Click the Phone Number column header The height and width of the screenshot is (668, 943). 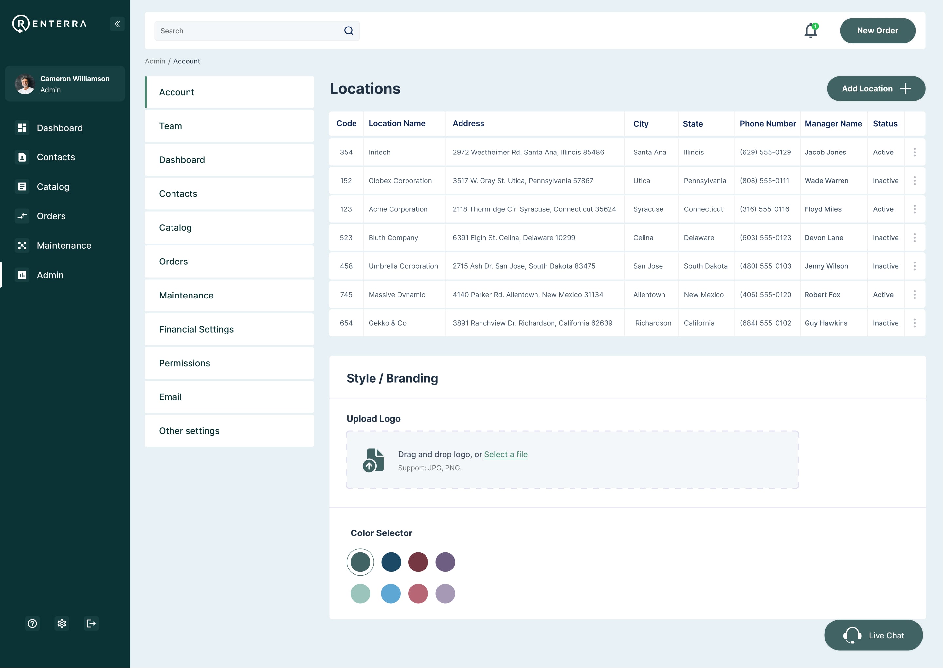coord(768,124)
